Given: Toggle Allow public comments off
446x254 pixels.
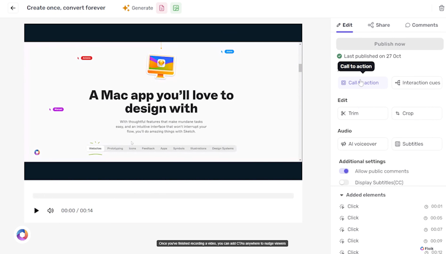Looking at the screenshot, I should click(x=344, y=171).
